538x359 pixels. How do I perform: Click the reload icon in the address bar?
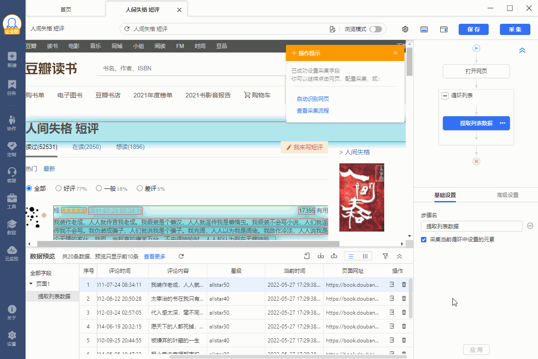point(127,29)
